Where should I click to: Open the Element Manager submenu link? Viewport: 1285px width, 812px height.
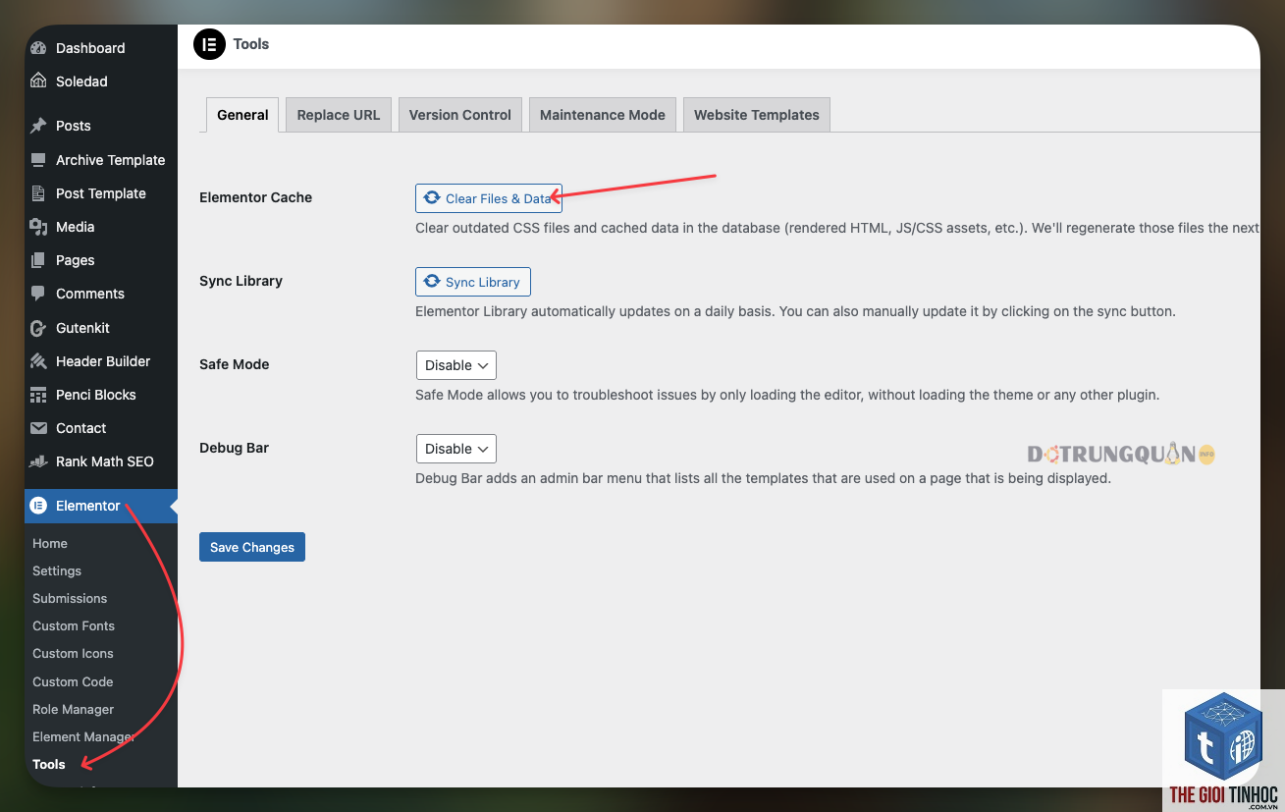(x=84, y=736)
